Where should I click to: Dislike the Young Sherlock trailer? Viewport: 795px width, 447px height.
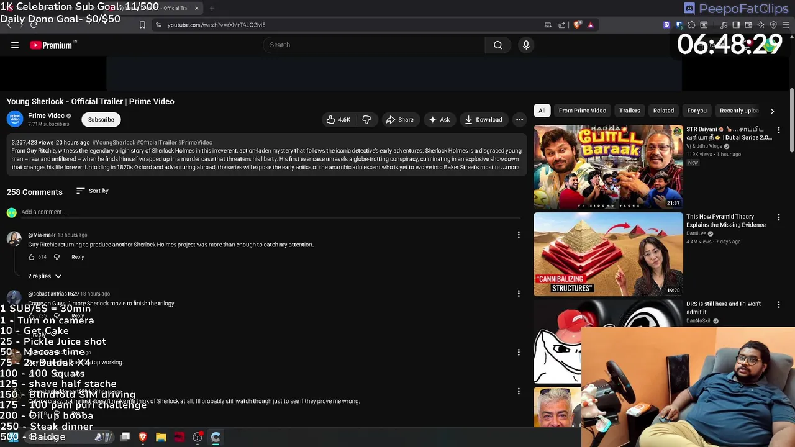366,119
